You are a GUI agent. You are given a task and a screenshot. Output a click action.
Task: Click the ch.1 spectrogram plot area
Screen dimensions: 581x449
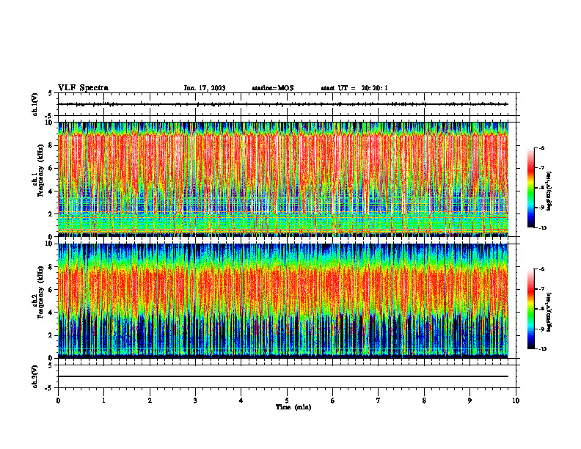point(283,179)
